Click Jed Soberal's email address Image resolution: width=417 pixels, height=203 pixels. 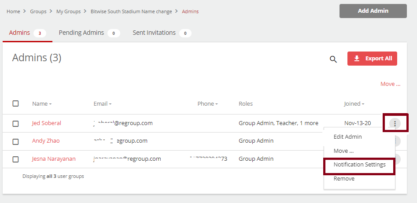tap(123, 123)
